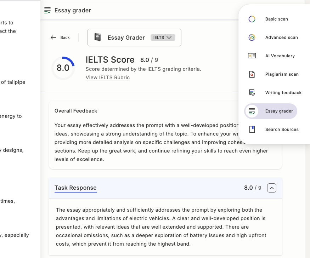Image resolution: width=310 pixels, height=258 pixels.
Task: Click the Plagiarism scan icon
Action: coord(252,74)
